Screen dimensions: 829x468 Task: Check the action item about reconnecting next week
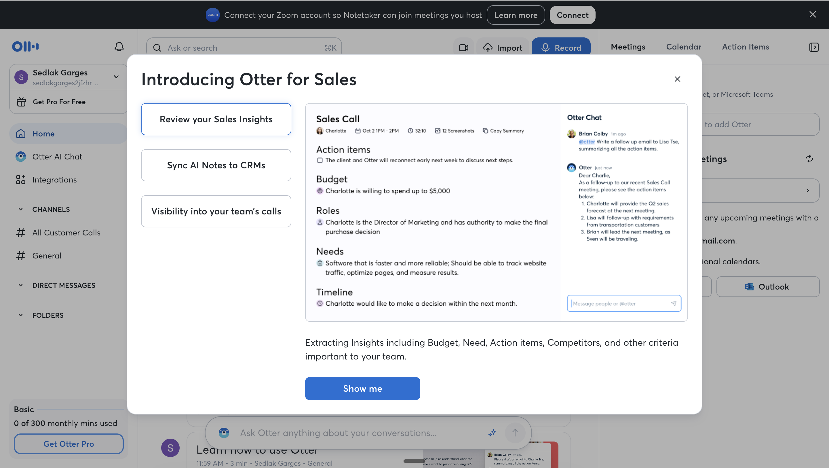[320, 160]
